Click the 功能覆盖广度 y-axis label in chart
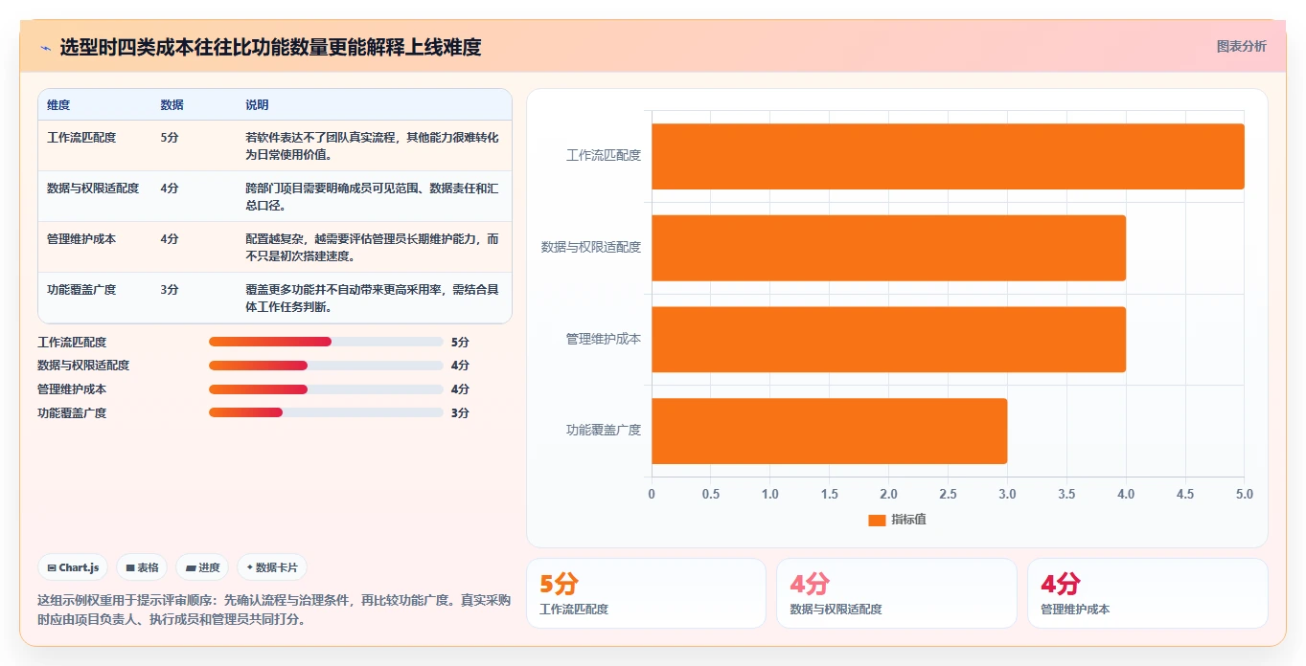This screenshot has height=666, width=1306. pyautogui.click(x=604, y=431)
